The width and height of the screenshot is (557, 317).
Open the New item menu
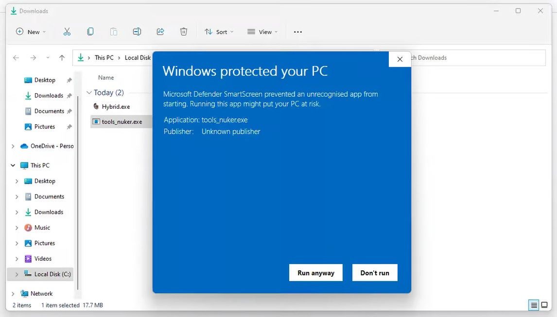[31, 32]
